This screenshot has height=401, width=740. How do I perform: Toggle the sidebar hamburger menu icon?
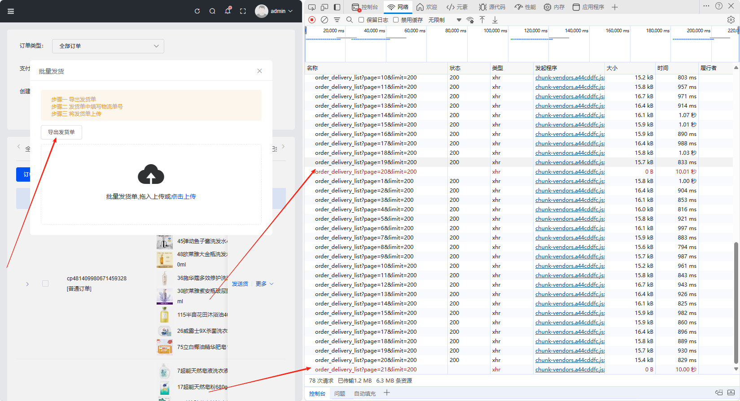pyautogui.click(x=11, y=11)
